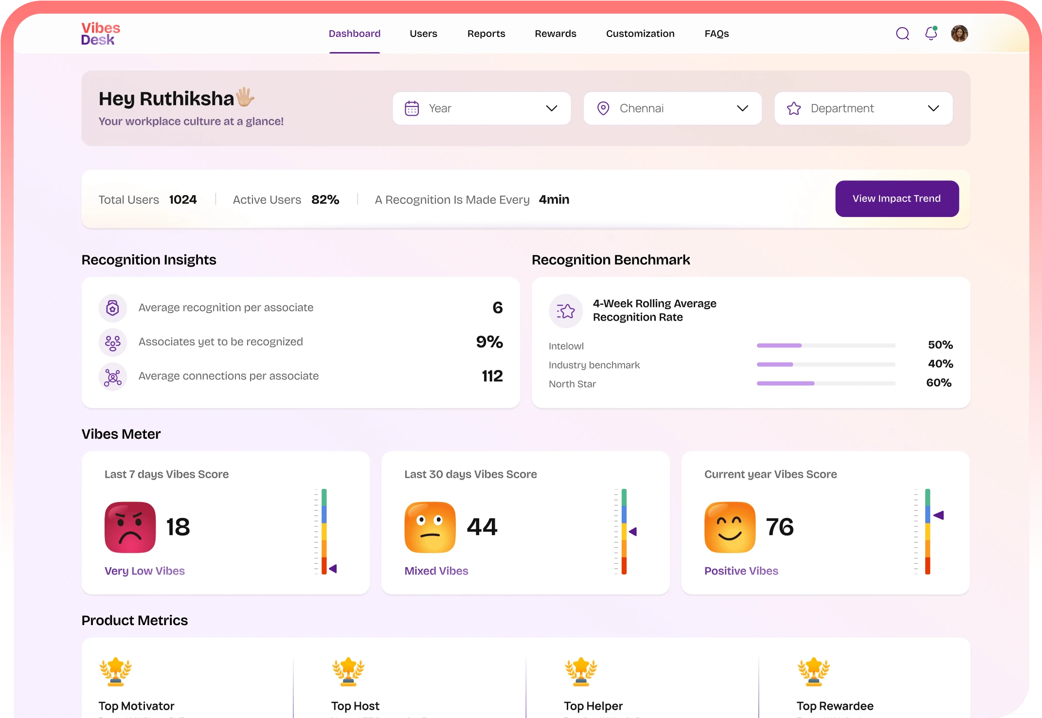This screenshot has width=1042, height=718.
Task: Click the North Star 60% progress bar
Action: [826, 383]
